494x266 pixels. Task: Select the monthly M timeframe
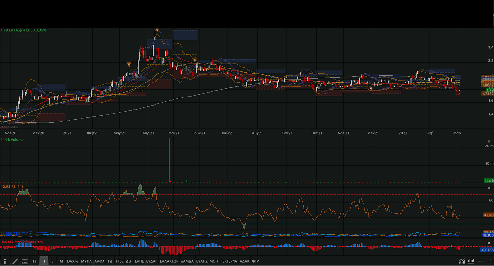(x=61, y=262)
